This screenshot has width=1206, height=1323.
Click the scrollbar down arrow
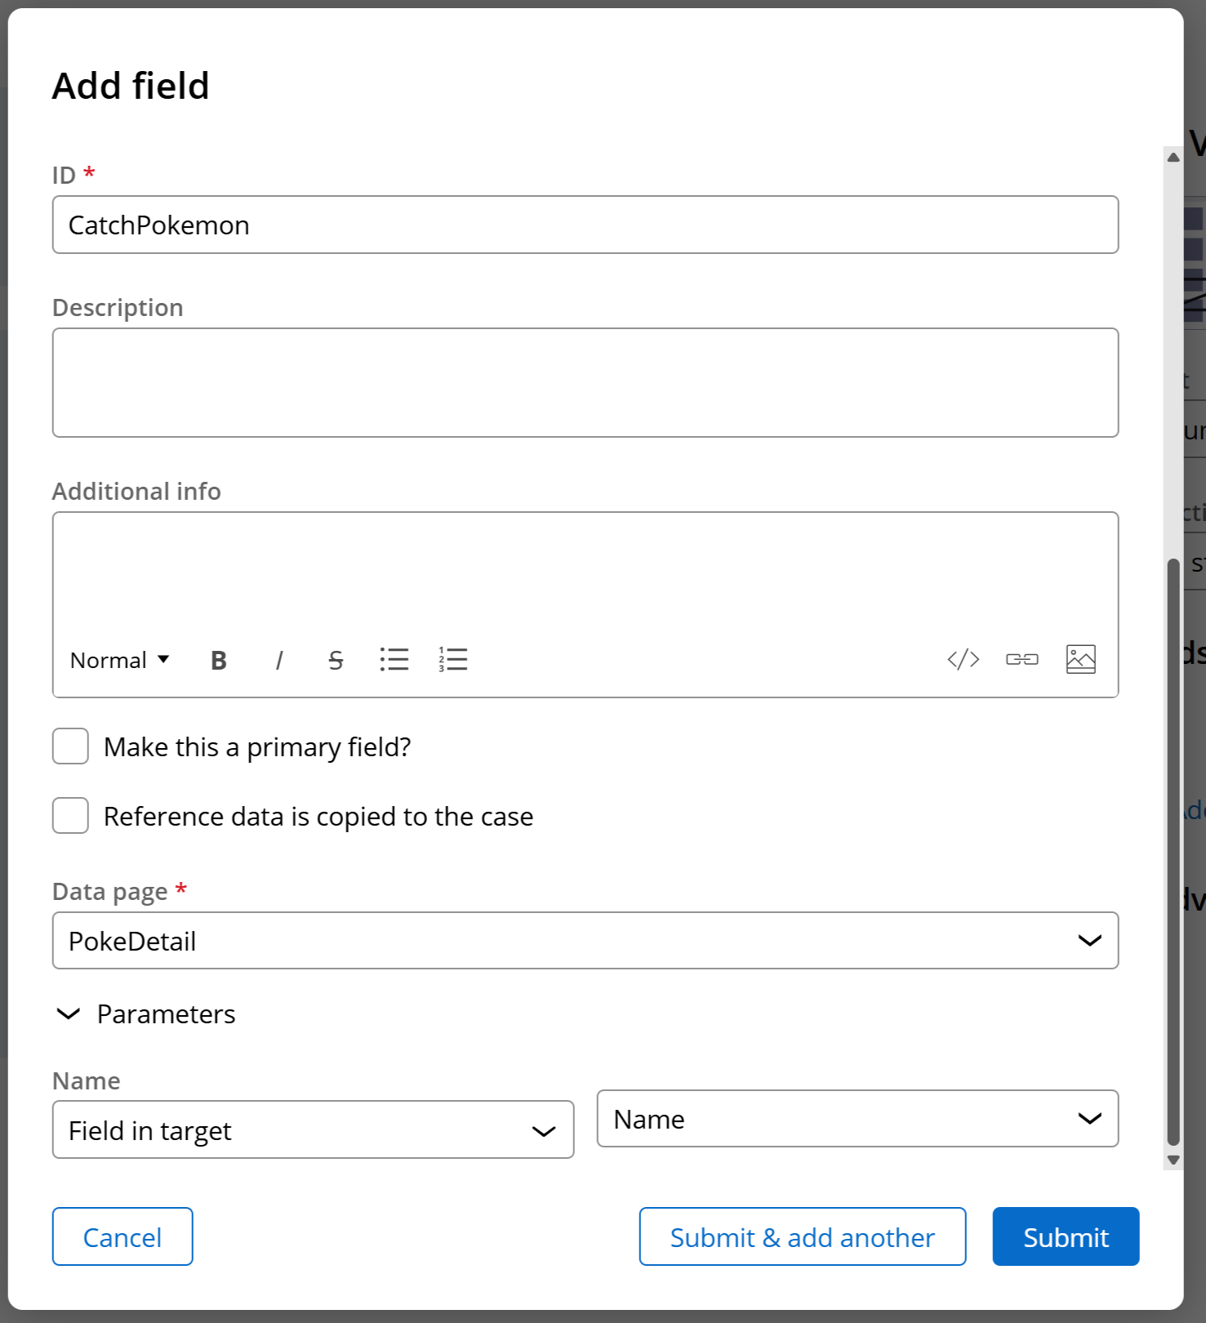coord(1173,1160)
